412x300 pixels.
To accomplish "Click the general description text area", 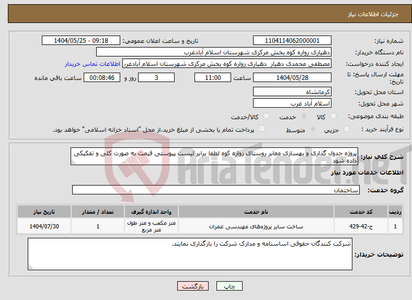I will tap(214, 156).
